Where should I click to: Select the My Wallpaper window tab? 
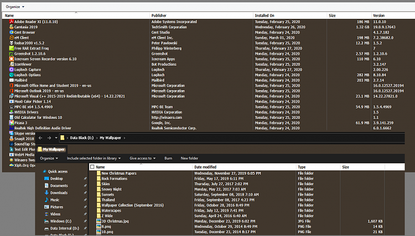click(51, 149)
